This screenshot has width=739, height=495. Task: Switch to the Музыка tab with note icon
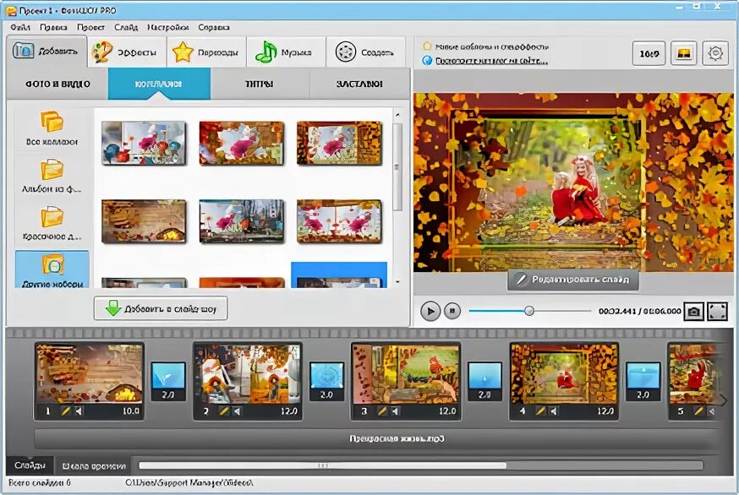286,52
